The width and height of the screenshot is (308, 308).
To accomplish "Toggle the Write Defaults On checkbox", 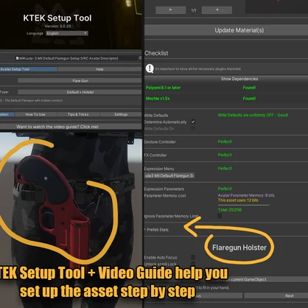I will click(193, 128).
